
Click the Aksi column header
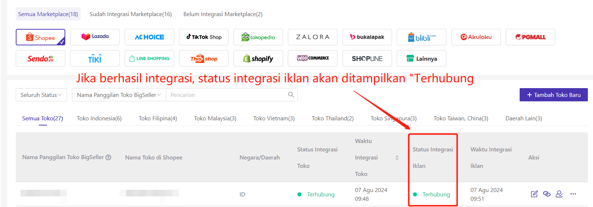(534, 157)
